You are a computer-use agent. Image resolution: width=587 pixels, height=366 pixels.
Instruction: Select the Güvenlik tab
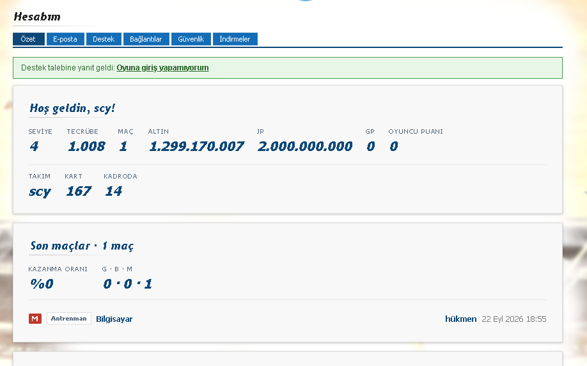(191, 39)
